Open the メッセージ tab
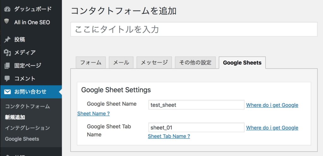The height and width of the screenshot is (156, 323). tap(154, 62)
